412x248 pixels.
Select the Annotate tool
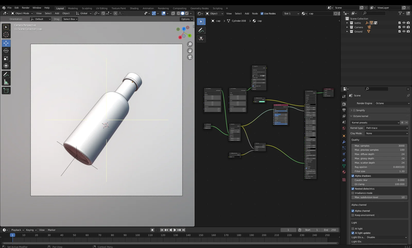6,75
